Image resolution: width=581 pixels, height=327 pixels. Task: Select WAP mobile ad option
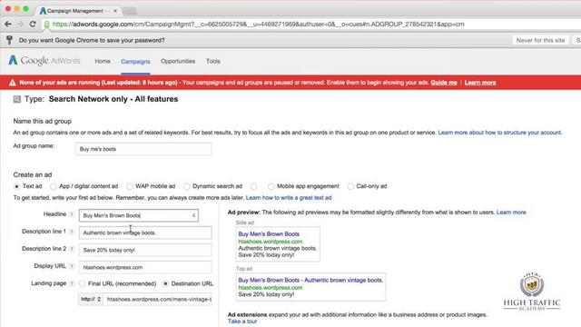(129, 186)
